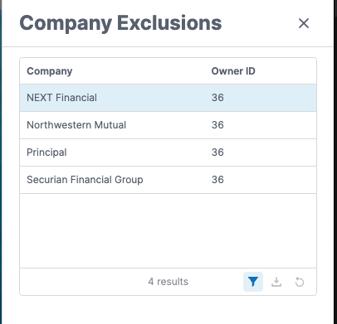Image resolution: width=337 pixels, height=324 pixels.
Task: Download the Company Exclusions table data
Action: pos(276,282)
